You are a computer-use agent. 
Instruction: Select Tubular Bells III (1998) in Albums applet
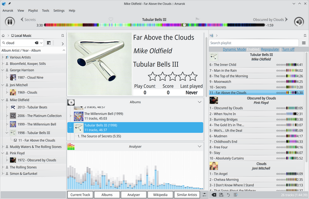pos(135,128)
